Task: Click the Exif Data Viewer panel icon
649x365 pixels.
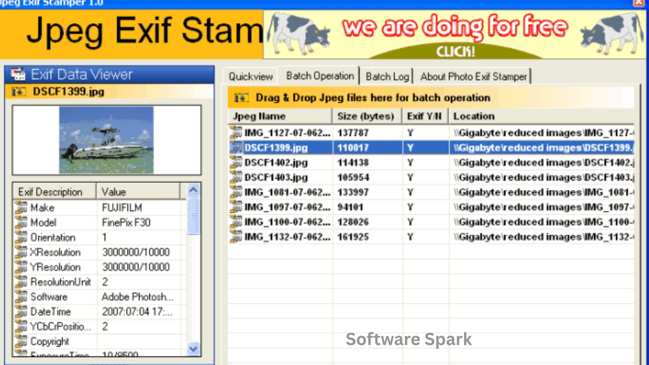Action: (18, 74)
